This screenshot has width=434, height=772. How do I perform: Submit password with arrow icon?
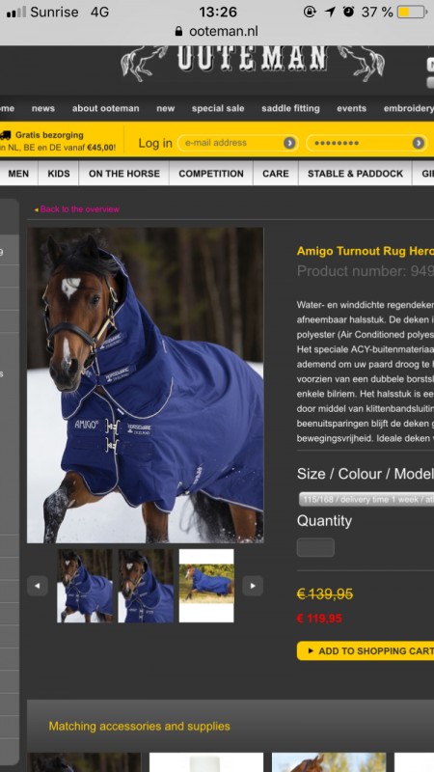coord(419,143)
